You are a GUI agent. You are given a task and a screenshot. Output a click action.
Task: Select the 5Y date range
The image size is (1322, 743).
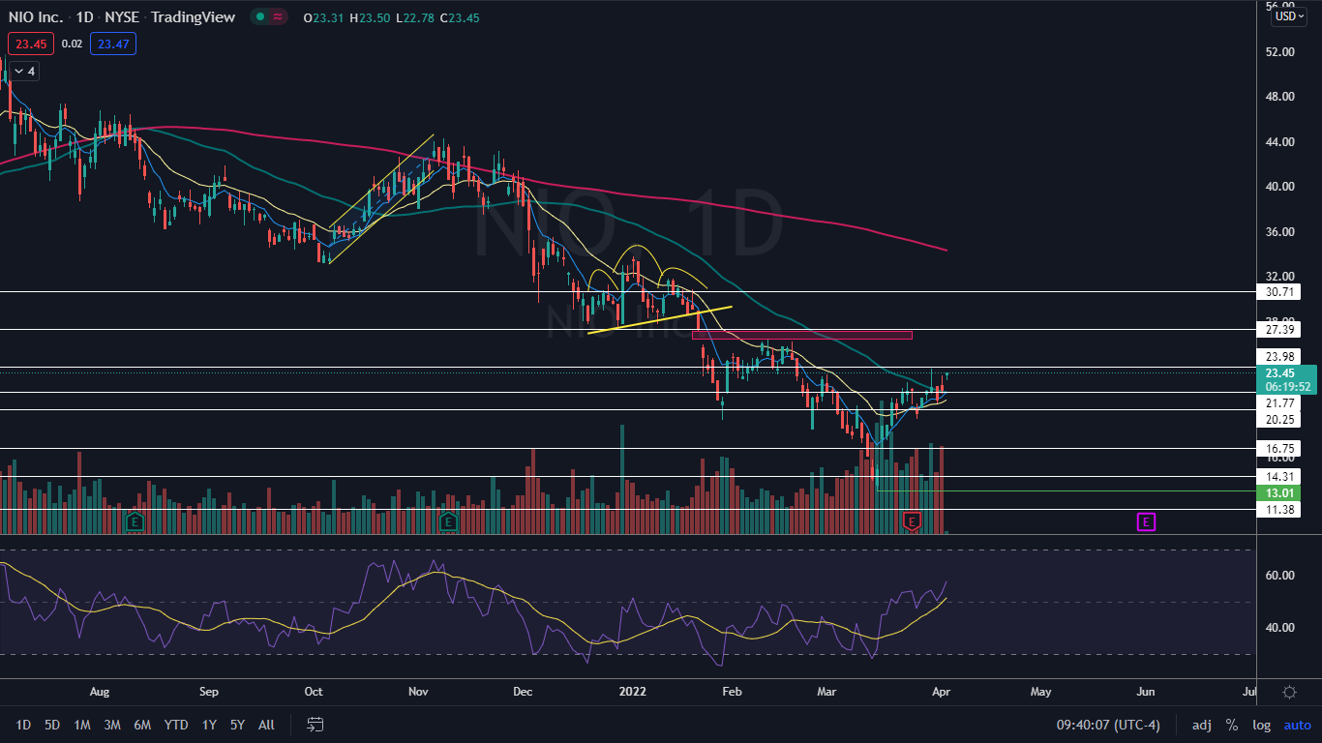(237, 725)
